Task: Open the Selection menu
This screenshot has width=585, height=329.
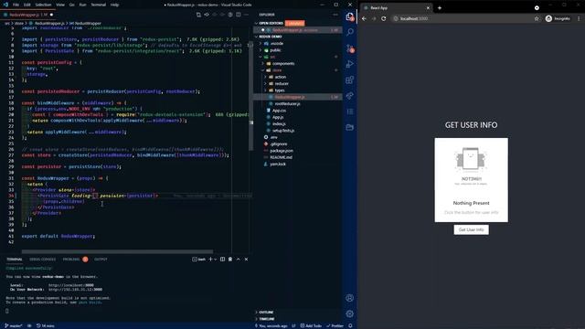Action: click(43, 5)
